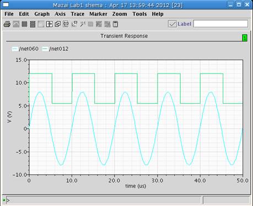
Task: Open the Axis menu
Action: (x=60, y=14)
